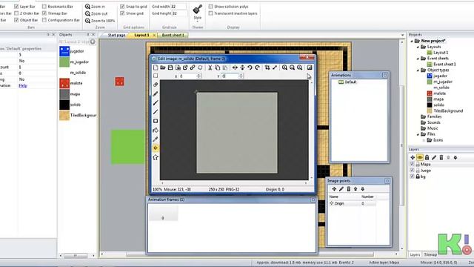Click the Flip vertically icon
Image resolution: width=474 pixels, height=267 pixels.
point(242,67)
